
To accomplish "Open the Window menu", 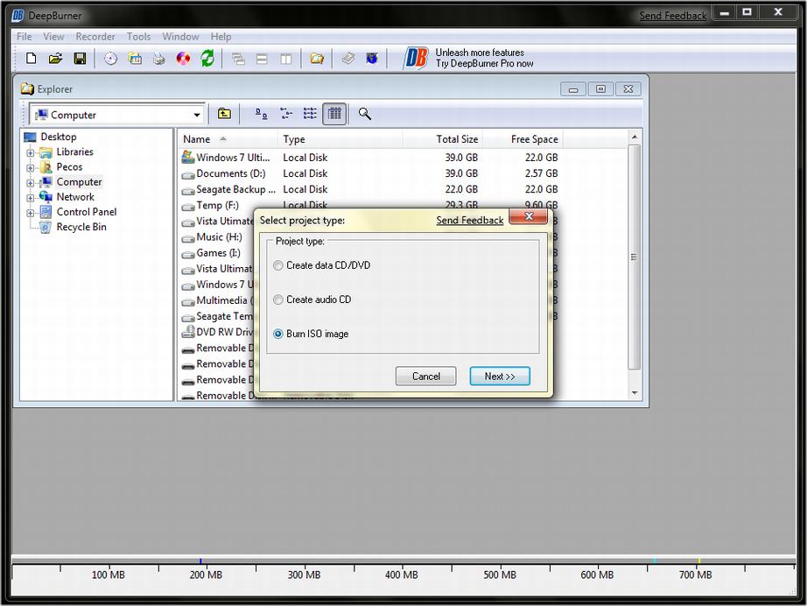I will click(x=180, y=37).
